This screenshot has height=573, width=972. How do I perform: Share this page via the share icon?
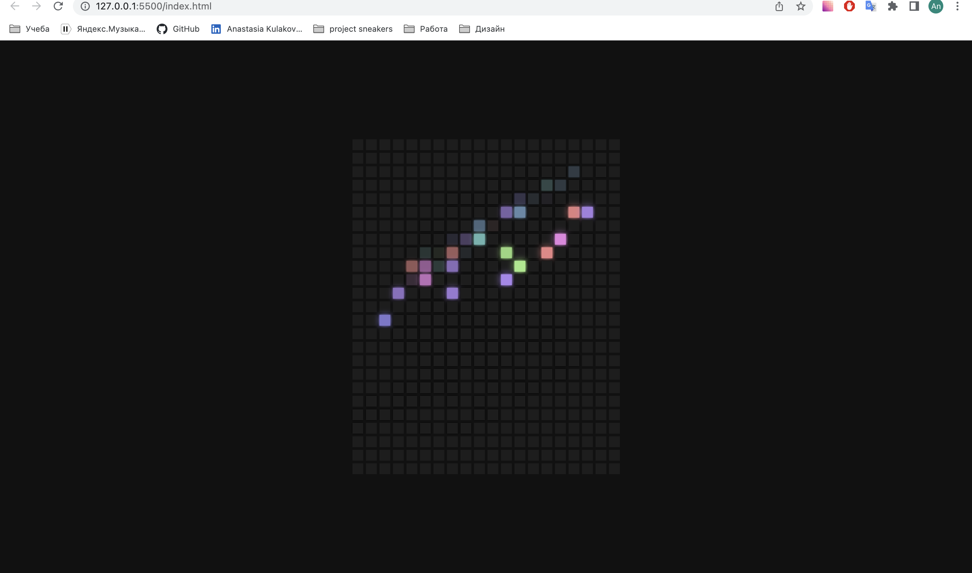[x=779, y=6]
